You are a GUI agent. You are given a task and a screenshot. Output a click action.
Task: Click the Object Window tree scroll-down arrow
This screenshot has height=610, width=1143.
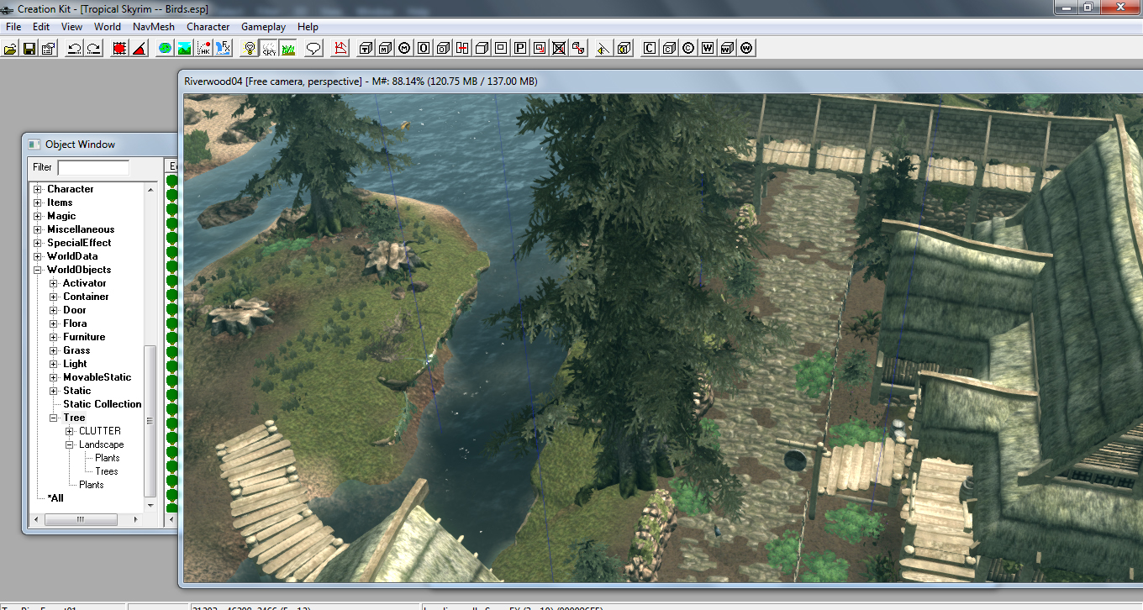150,506
